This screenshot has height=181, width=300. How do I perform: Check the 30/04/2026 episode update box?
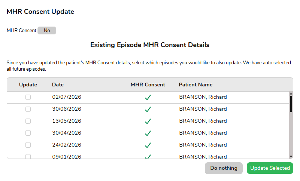(x=28, y=133)
